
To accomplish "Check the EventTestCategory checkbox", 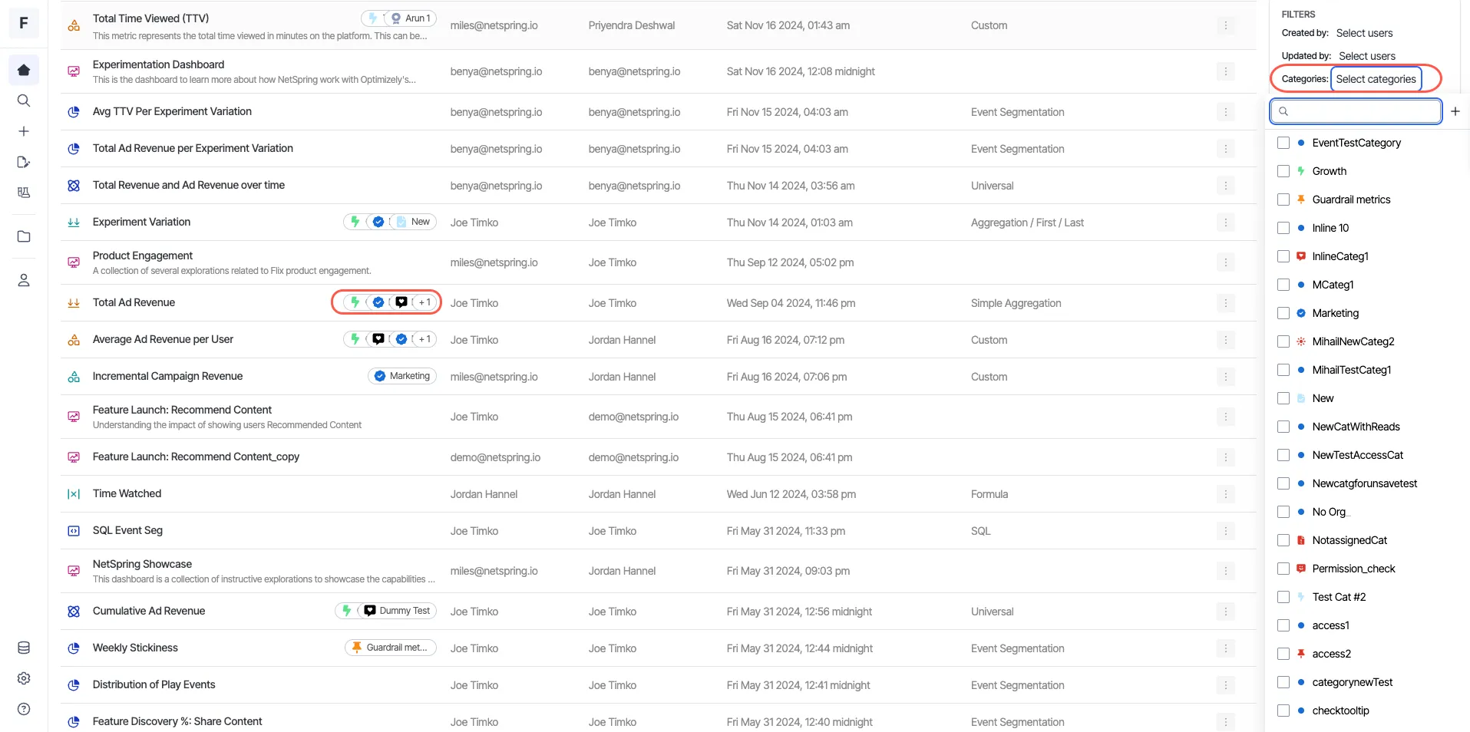I will tap(1283, 143).
